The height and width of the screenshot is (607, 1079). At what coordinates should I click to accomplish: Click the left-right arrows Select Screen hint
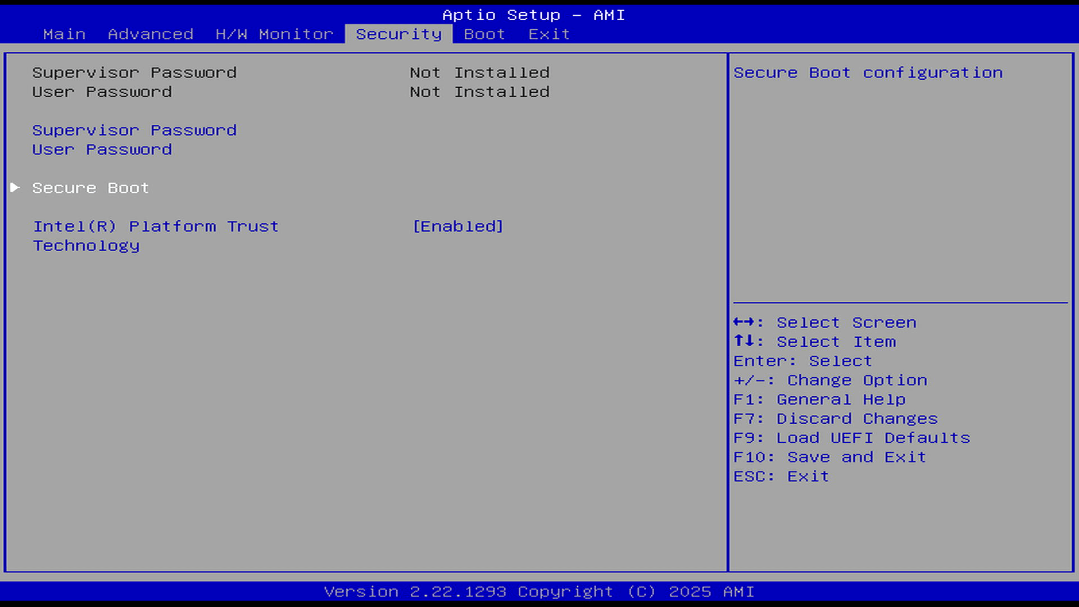tap(824, 323)
